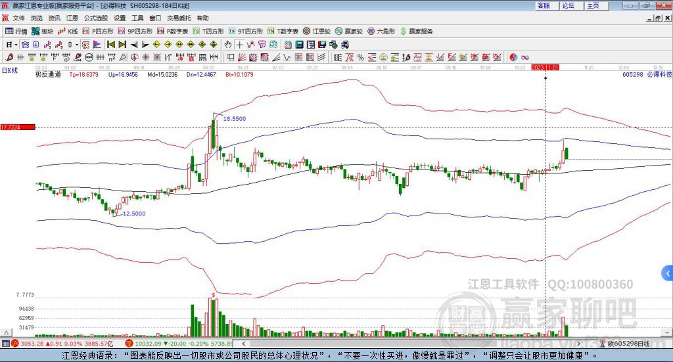Screen dimensions: 673x362
Task: Click the yin-yang tai chi icon
Action: [513, 57]
